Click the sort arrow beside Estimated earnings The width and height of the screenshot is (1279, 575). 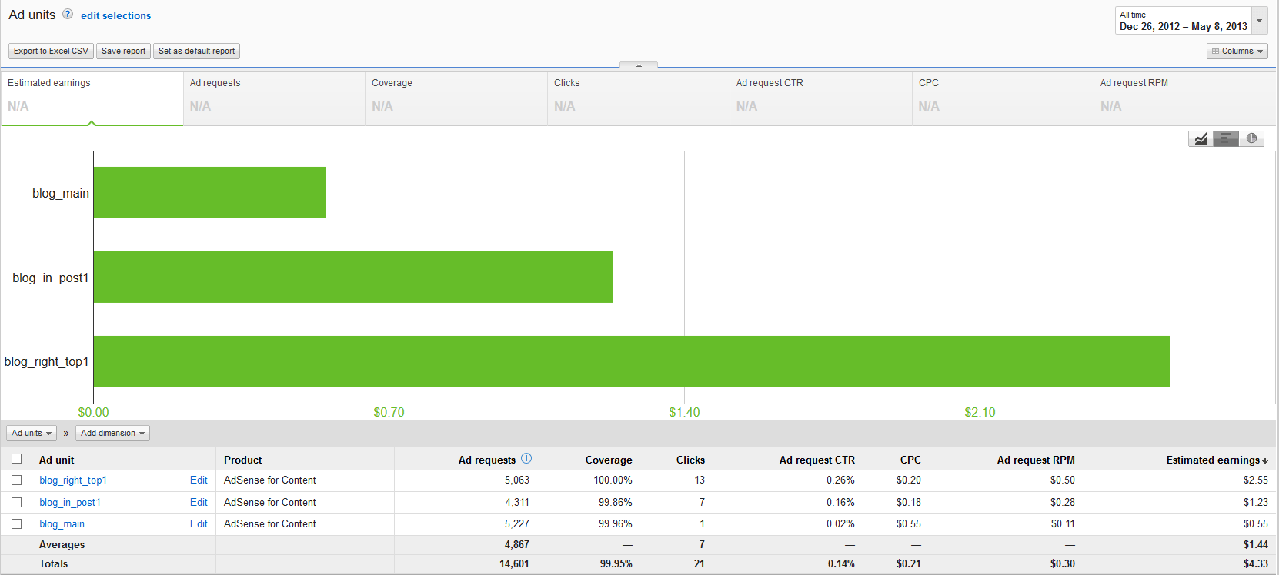(x=1265, y=460)
